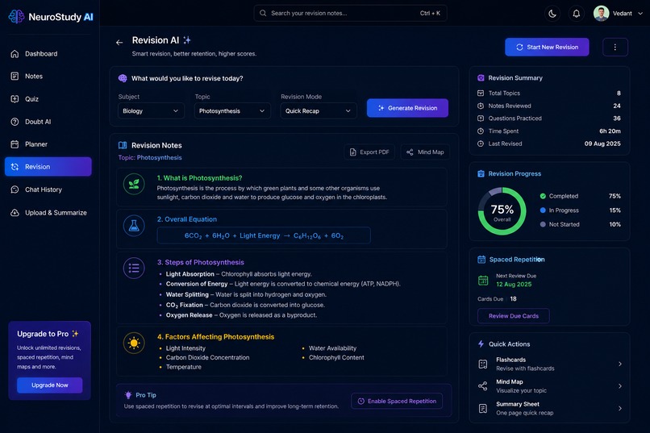The image size is (650, 433).
Task: Open notifications bell
Action: tap(577, 14)
